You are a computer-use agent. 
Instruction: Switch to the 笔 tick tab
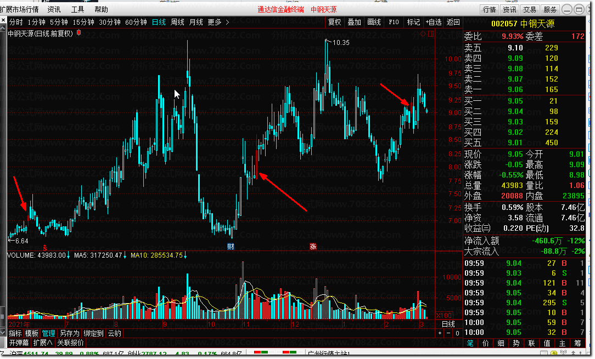470,343
